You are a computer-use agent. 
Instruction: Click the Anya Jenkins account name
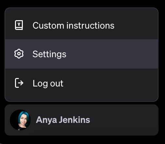coord(63,120)
